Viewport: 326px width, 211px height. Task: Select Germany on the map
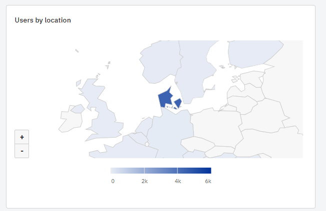coord(170,133)
